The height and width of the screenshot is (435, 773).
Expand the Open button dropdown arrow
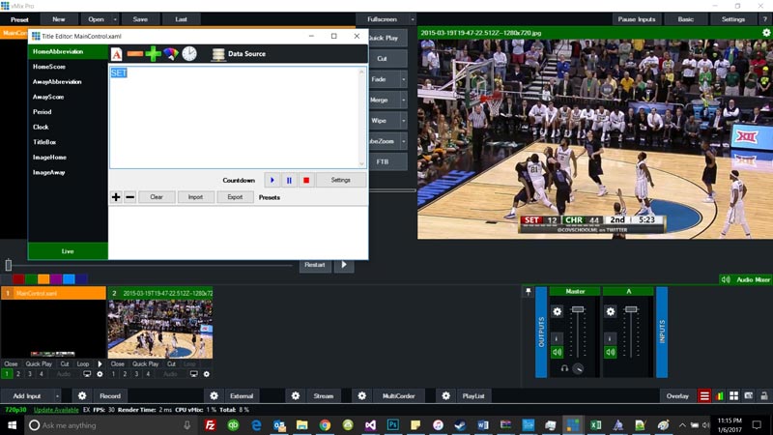[115, 19]
